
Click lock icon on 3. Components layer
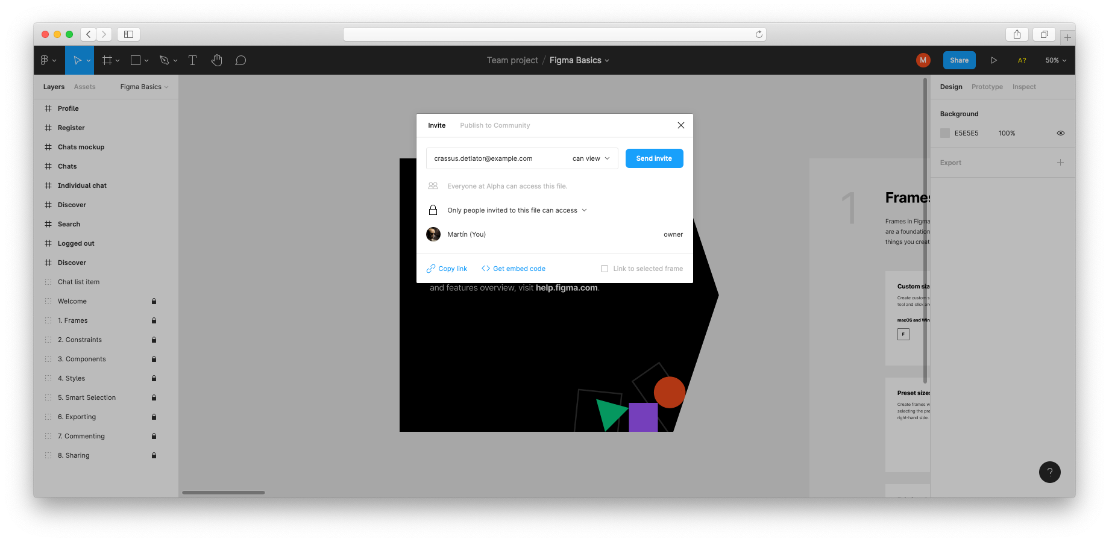[x=154, y=359]
